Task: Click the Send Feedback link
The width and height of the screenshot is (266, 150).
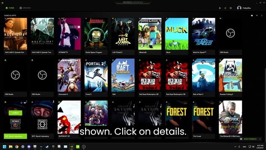Action: [250, 139]
